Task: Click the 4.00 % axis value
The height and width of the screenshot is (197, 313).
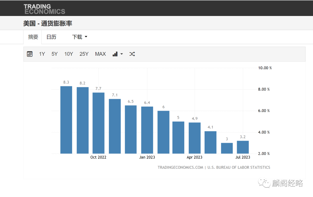Action: [x=264, y=132]
